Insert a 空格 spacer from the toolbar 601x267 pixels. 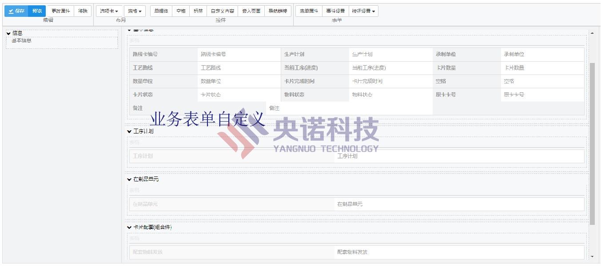point(181,11)
